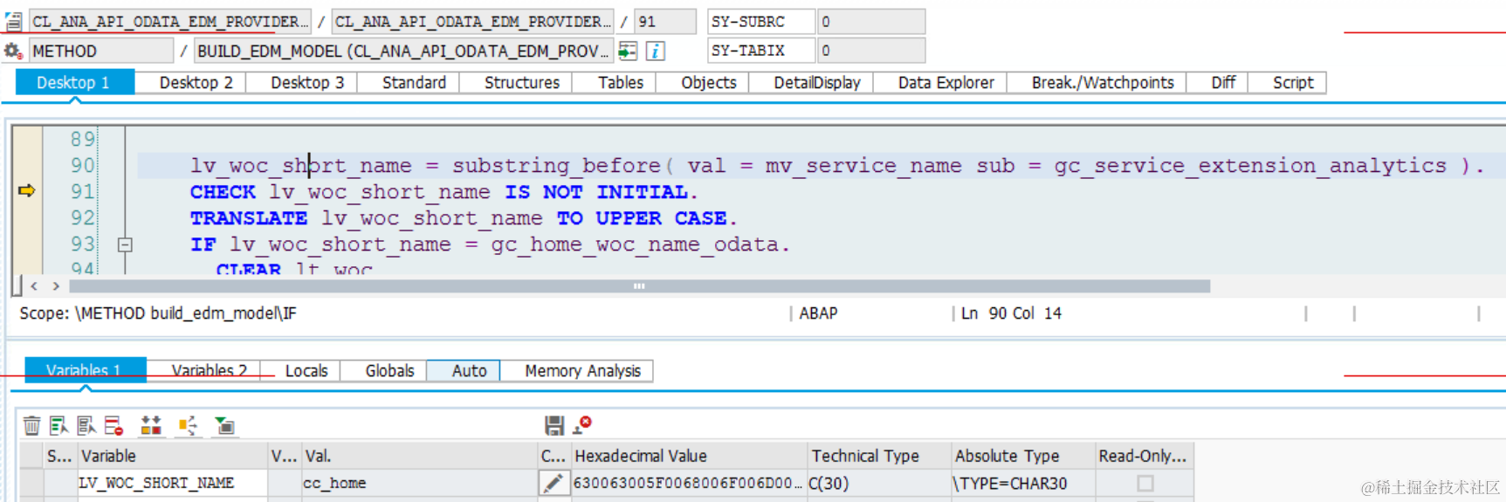Click the METHOD event type field
The image size is (1506, 502).
(101, 51)
